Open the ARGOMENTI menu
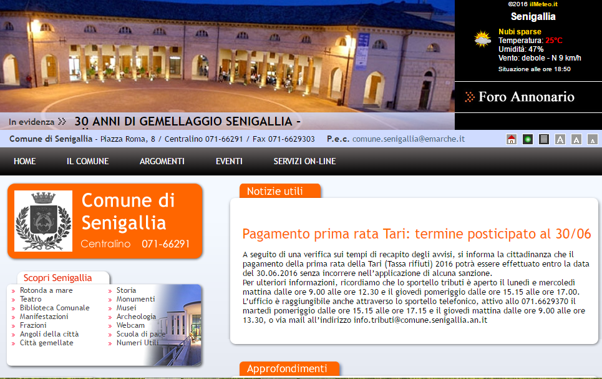 [162, 162]
